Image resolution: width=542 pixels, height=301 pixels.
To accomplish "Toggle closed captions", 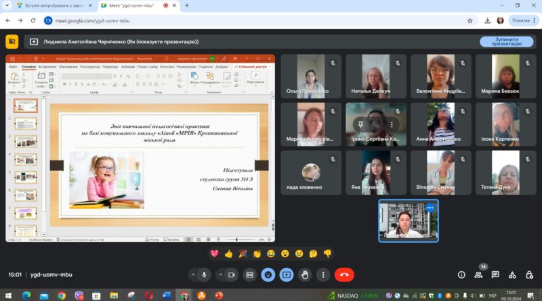I will tap(249, 275).
